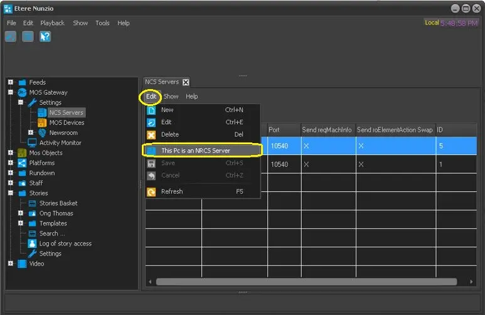Expand the Video tree node
The height and width of the screenshot is (315, 485).
pyautogui.click(x=11, y=264)
